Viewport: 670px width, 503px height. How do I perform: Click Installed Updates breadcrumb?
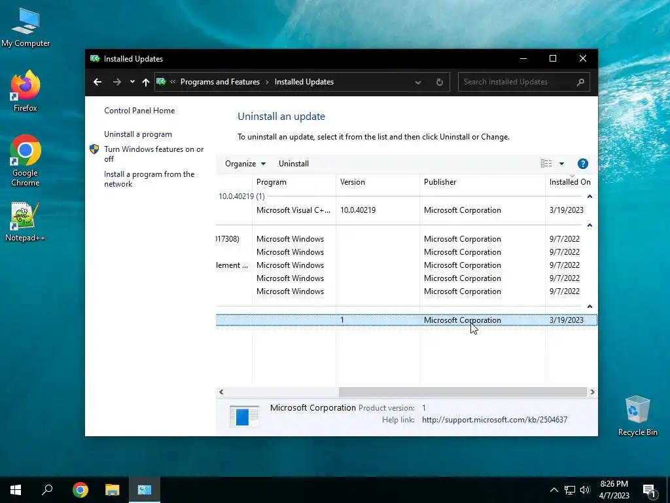tap(304, 82)
